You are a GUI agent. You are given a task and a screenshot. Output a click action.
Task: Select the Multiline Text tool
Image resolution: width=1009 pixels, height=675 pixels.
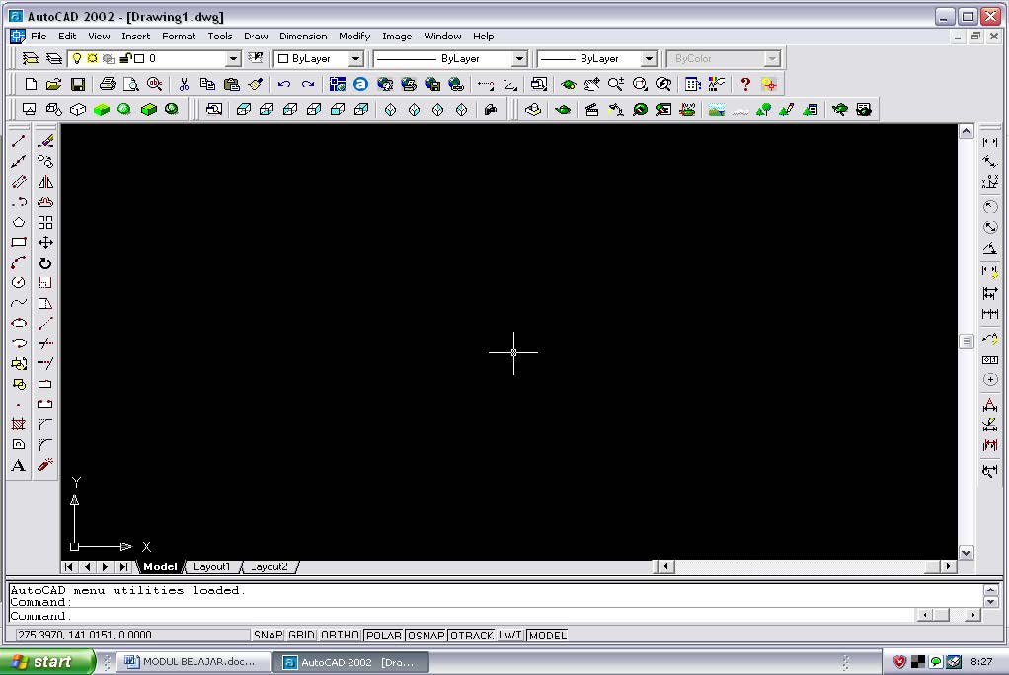[x=18, y=465]
